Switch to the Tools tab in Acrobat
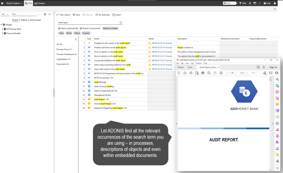 (190, 67)
